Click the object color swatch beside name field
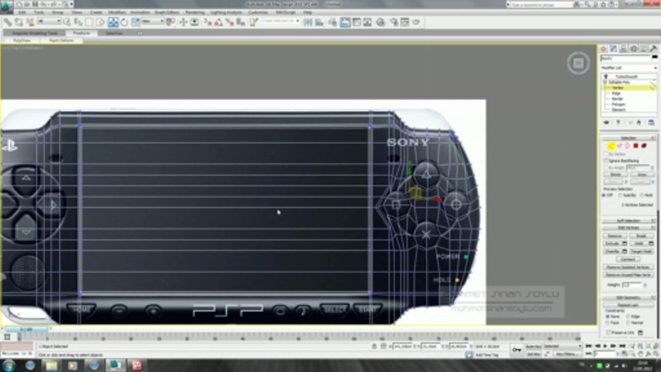This screenshot has width=661, height=372. 655,57
